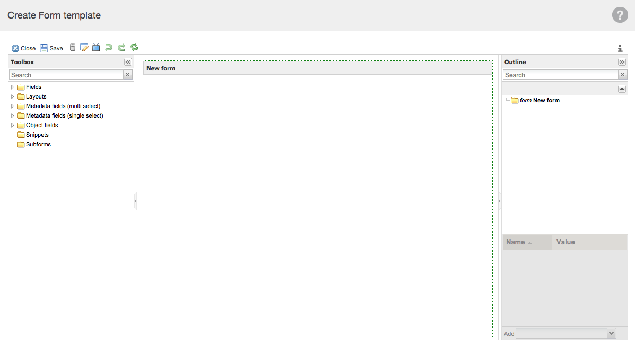Click the edit form pencil icon
The width and height of the screenshot is (635, 347).
coord(84,48)
